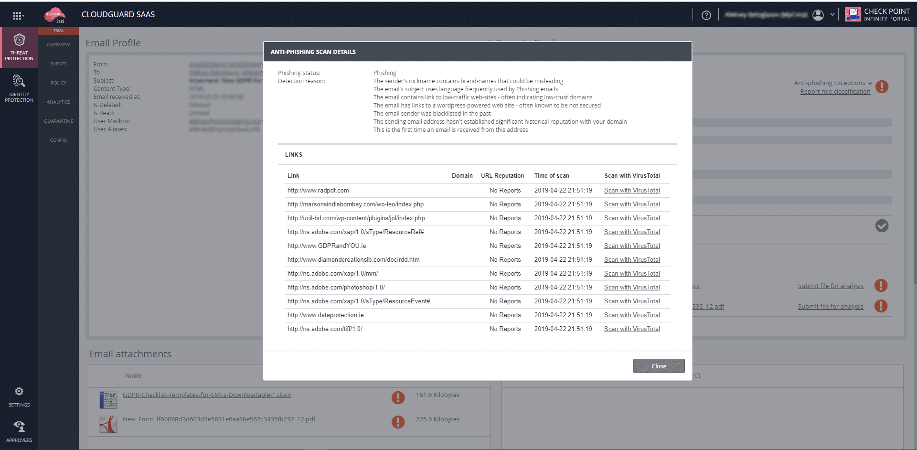This screenshot has width=917, height=450.
Task: Close the Anti-Phishing Scan Details dialog
Action: pyautogui.click(x=659, y=366)
